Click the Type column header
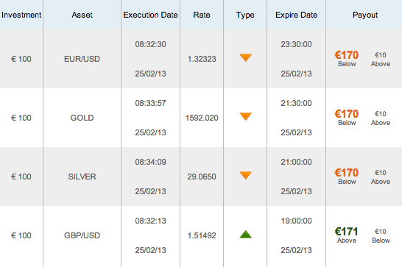The width and height of the screenshot is (402, 267). 245,15
